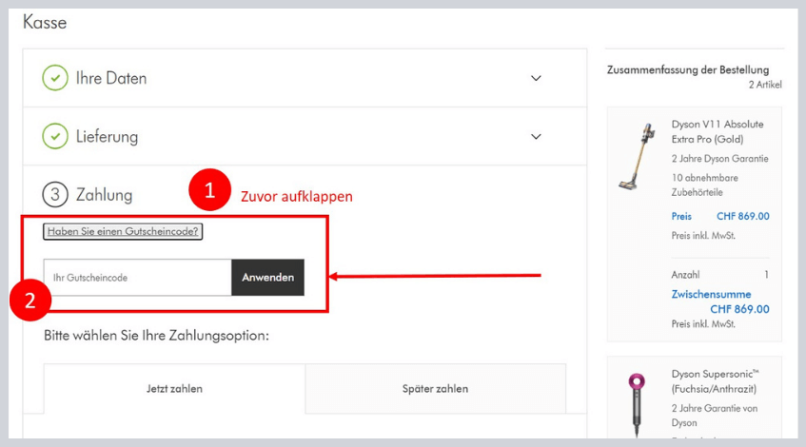
Task: Open the 'Haben Sie einen Gutscheincode?' link
Action: click(x=123, y=231)
